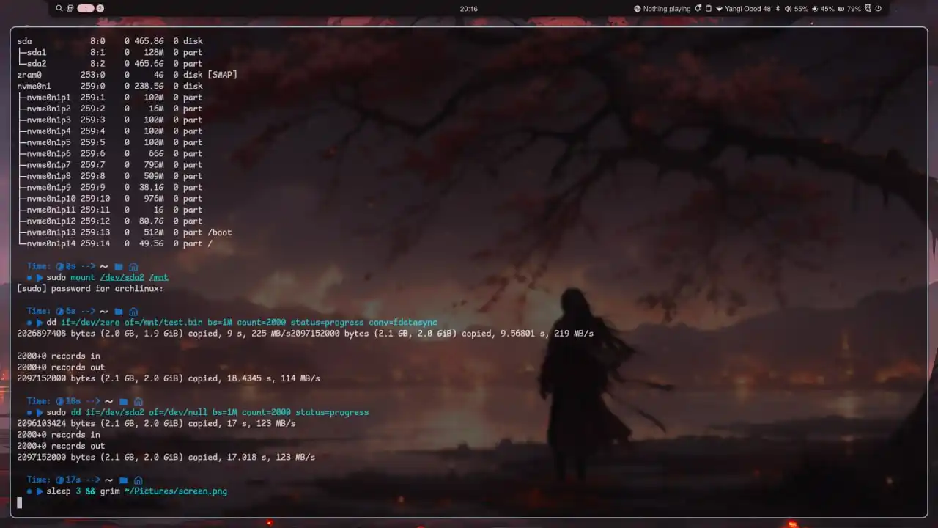Click the nvme0n1p12 80.7G partition row

(x=110, y=221)
